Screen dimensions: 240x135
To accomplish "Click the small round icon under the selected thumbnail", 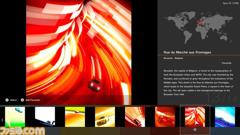I will tap(195, 130).
